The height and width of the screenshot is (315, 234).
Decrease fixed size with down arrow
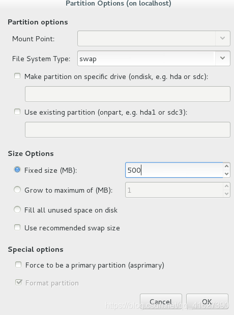[226, 174]
